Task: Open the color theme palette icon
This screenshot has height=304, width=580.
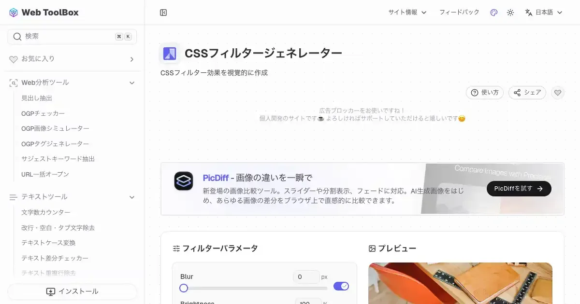Action: pyautogui.click(x=494, y=13)
